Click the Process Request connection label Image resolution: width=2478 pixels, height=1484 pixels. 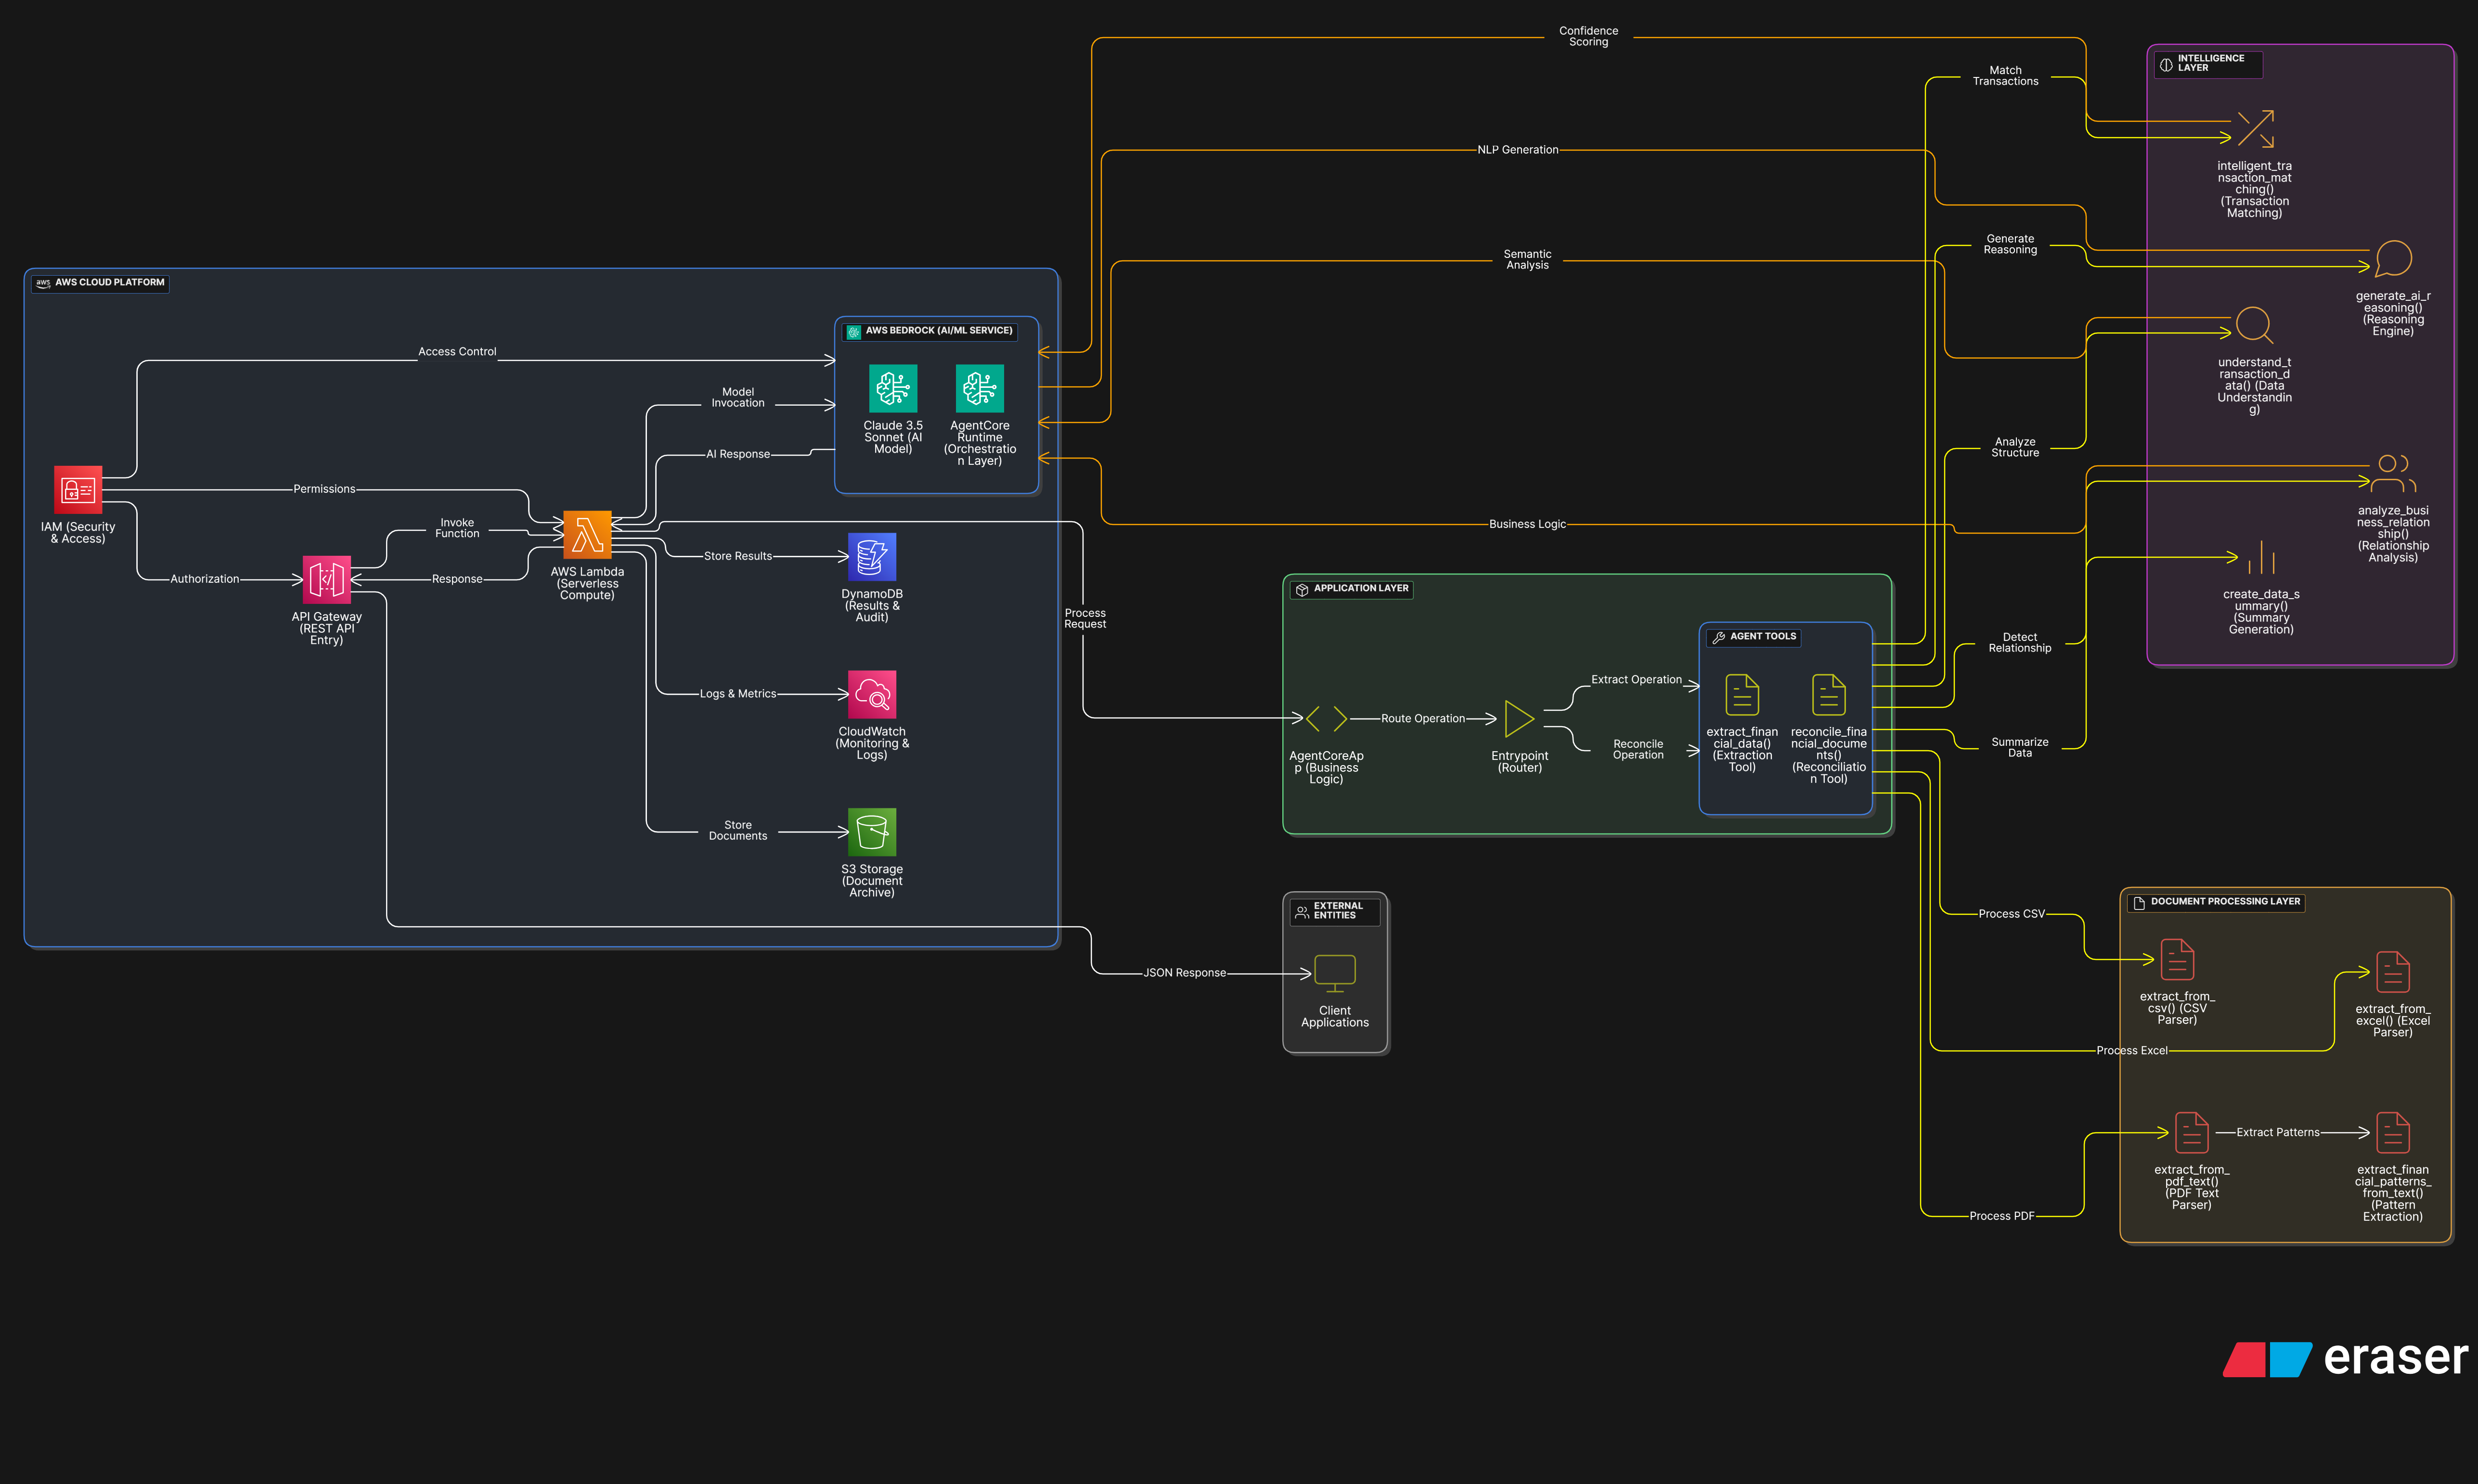(1084, 618)
